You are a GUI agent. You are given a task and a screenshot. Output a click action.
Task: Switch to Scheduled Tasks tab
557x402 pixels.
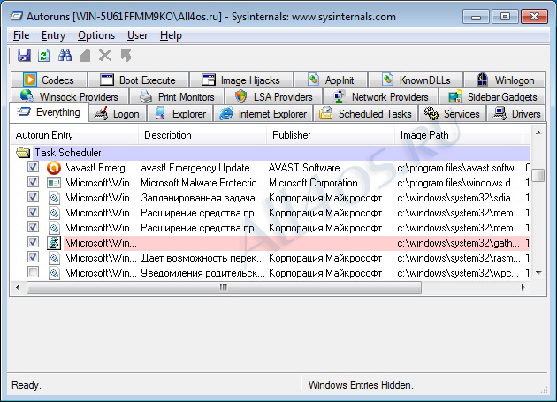pos(365,114)
